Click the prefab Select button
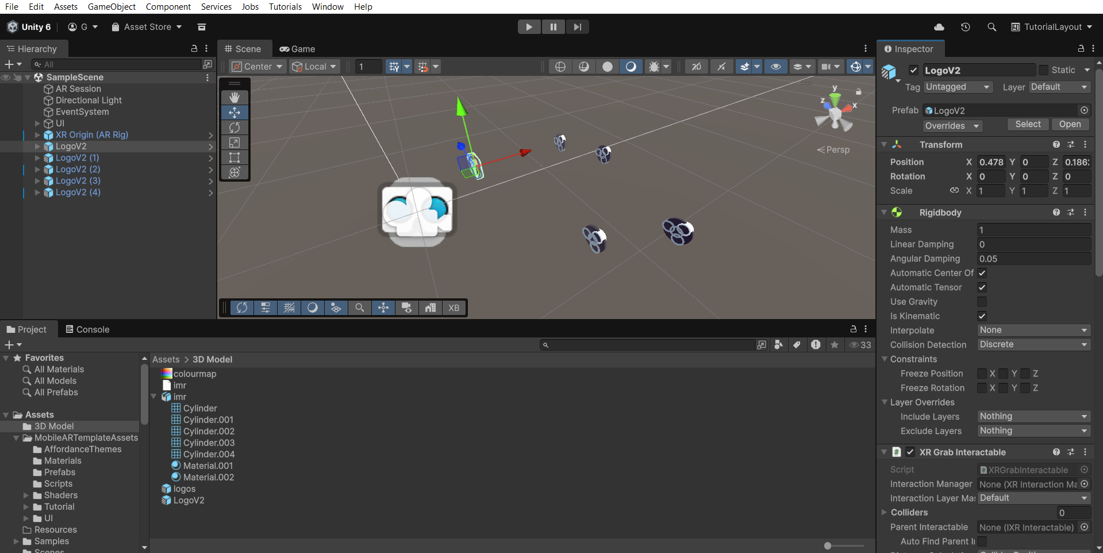 point(1028,124)
